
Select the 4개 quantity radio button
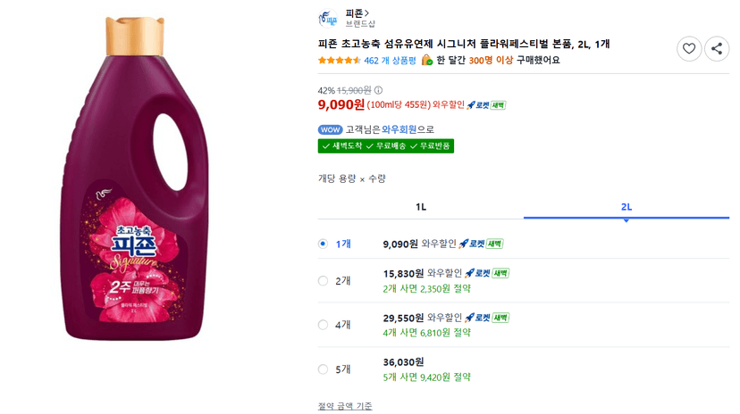click(x=323, y=325)
